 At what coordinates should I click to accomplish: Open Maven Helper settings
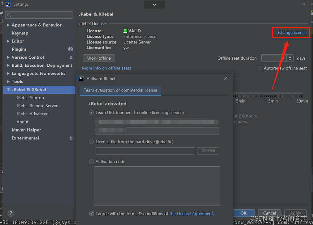point(26,130)
